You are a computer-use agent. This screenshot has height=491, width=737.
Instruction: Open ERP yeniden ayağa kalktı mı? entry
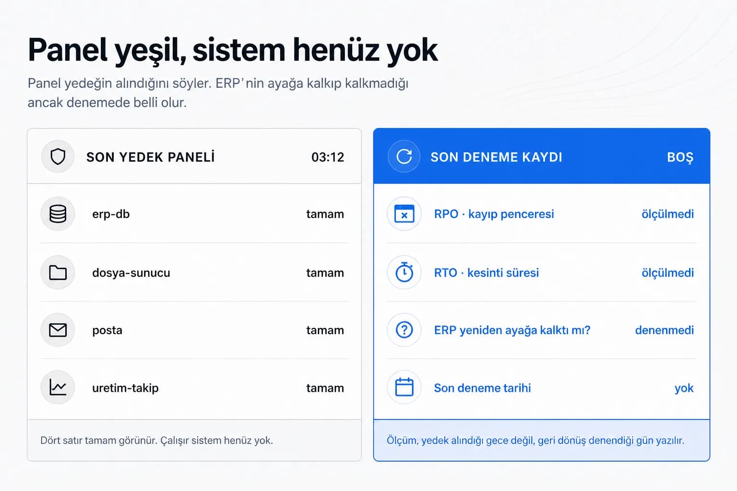512,330
